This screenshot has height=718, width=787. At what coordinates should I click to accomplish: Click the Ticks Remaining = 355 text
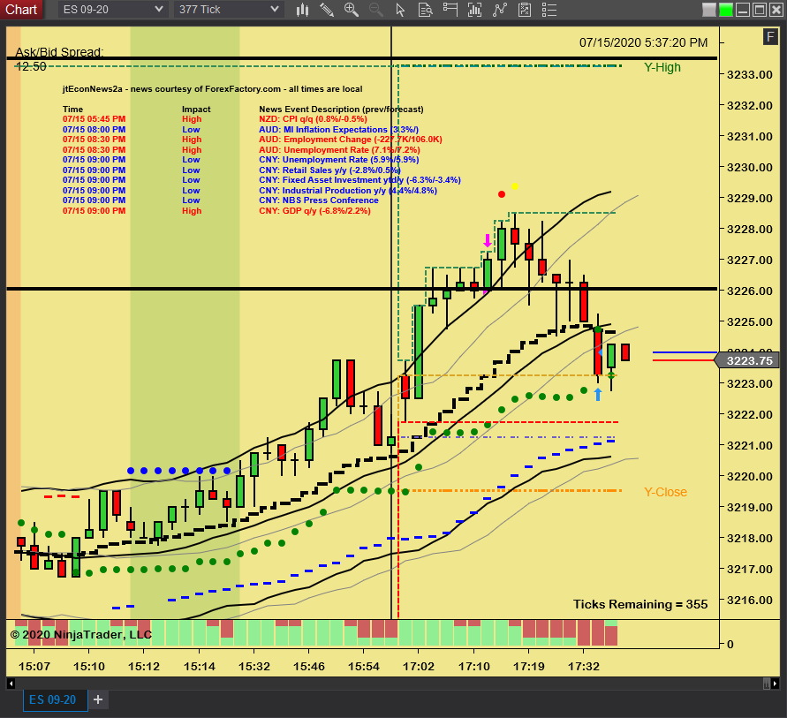coord(640,604)
